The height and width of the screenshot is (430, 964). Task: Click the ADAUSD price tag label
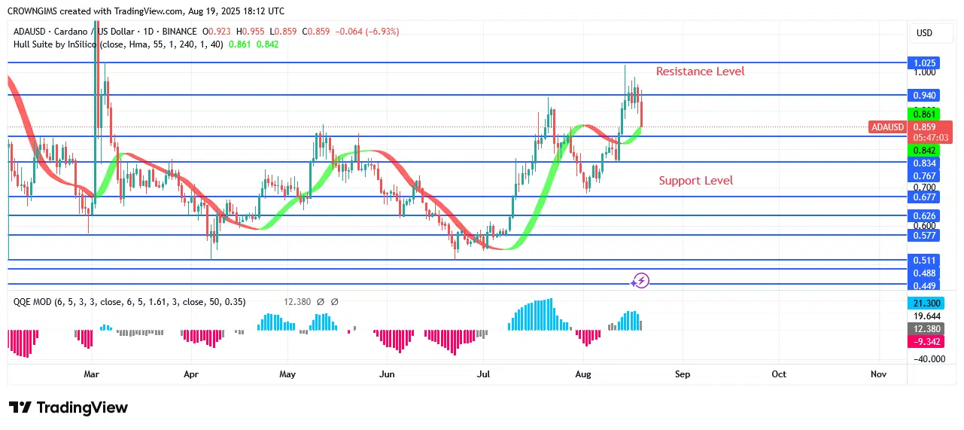coord(886,127)
